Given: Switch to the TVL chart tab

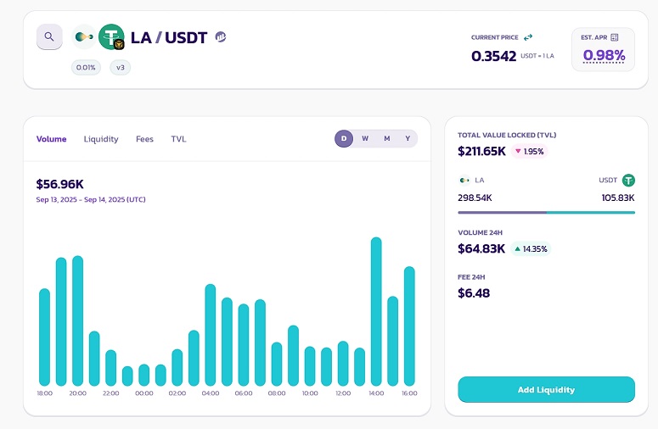Looking at the screenshot, I should click(178, 139).
